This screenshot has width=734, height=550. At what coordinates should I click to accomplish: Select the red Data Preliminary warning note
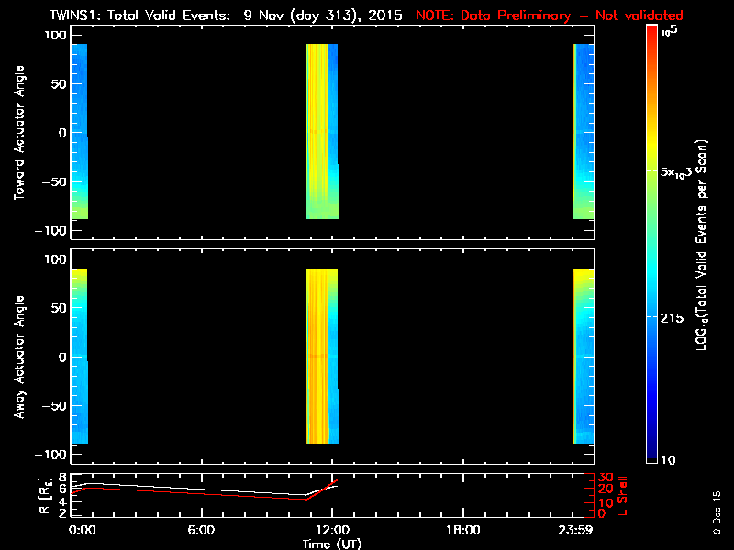550,16
